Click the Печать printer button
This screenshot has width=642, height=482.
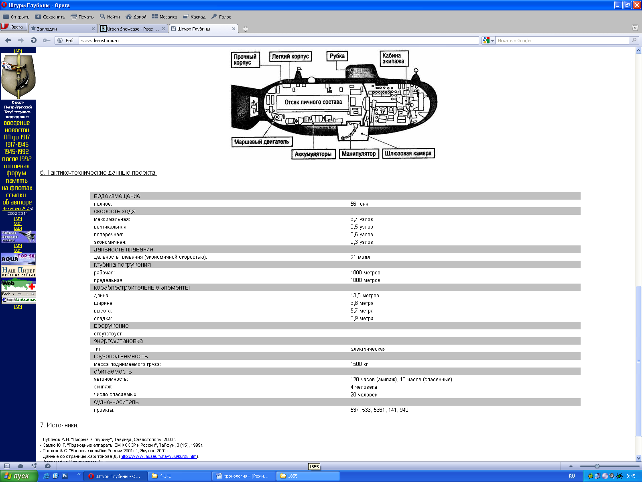(x=82, y=17)
